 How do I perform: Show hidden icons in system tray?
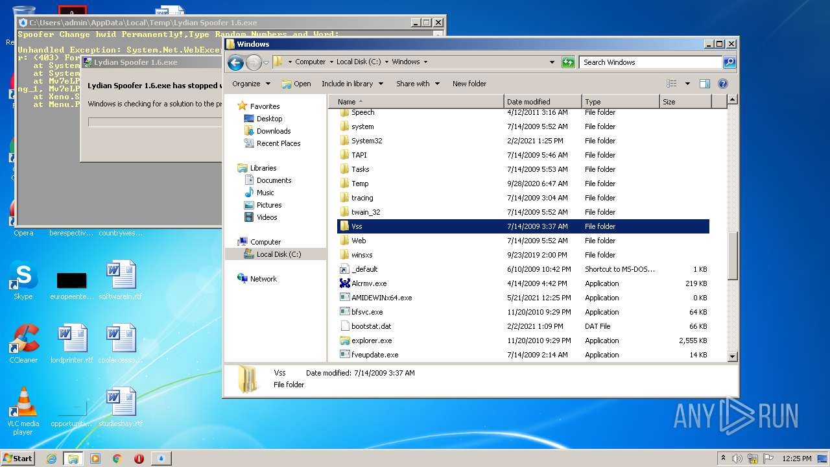(x=723, y=459)
